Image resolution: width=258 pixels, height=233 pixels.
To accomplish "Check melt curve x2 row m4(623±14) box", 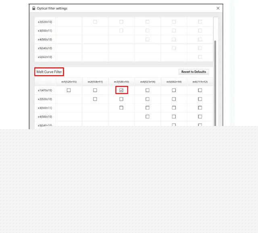I will 148,99.
